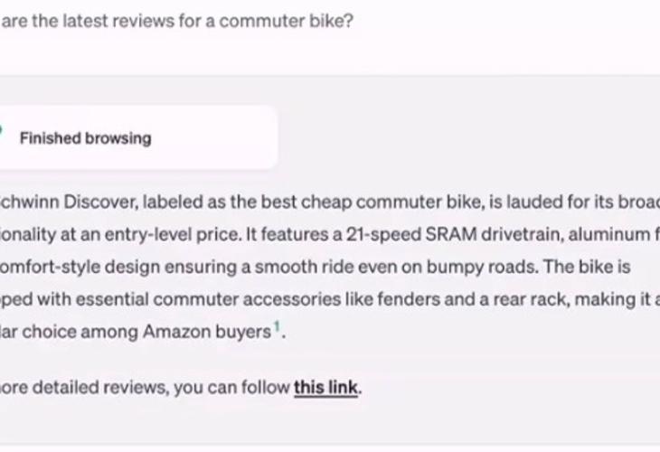660x452 pixels.
Task: Follow the underlined "this link" hyperlink
Action: pos(326,388)
